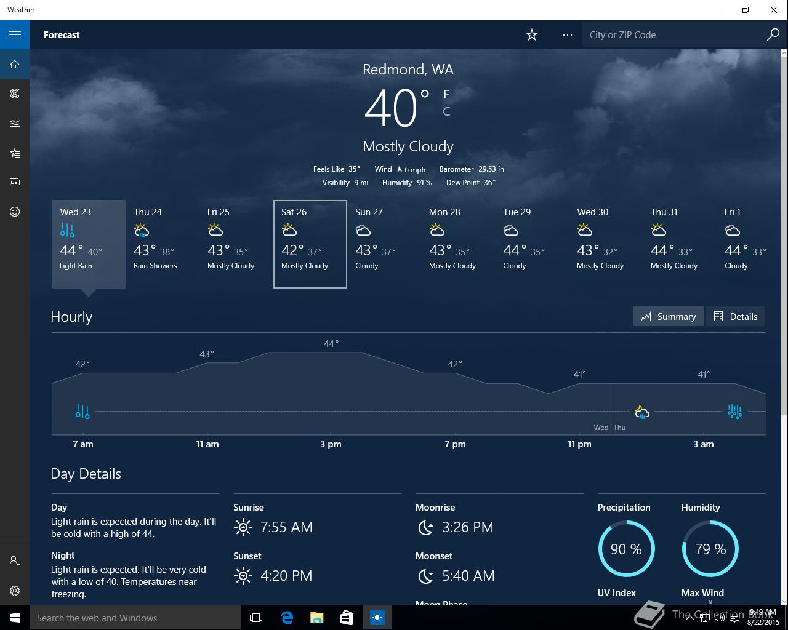788x630 pixels.
Task: Click the Sunset time 4:20 PM
Action: coord(286,576)
